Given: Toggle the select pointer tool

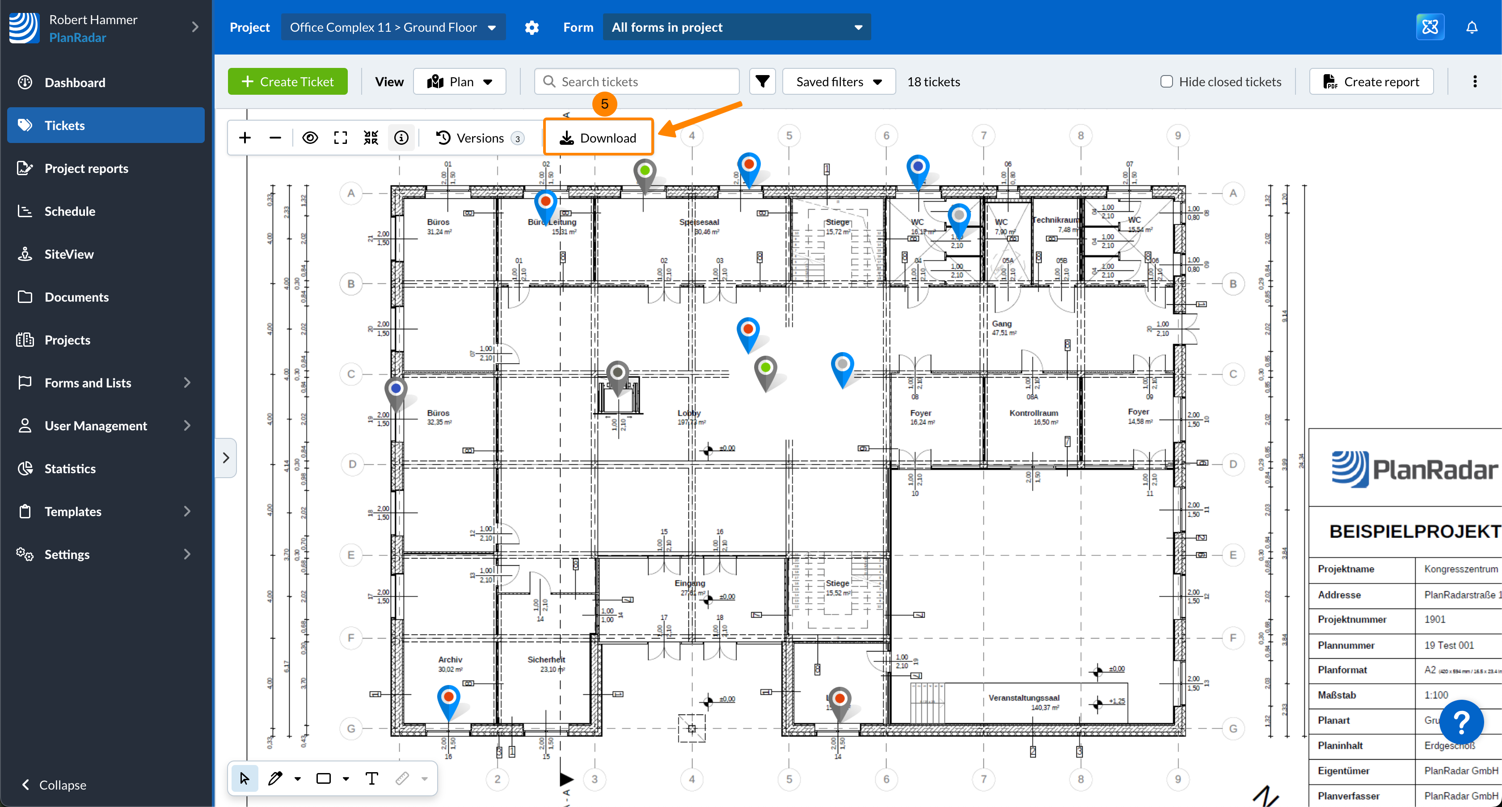Looking at the screenshot, I should click(245, 778).
